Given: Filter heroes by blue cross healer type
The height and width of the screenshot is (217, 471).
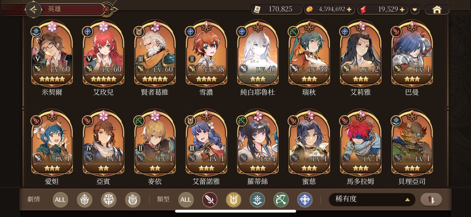Looking at the screenshot, I should click(x=305, y=200).
